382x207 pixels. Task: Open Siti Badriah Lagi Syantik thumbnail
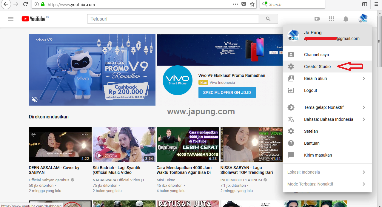tap(124, 144)
